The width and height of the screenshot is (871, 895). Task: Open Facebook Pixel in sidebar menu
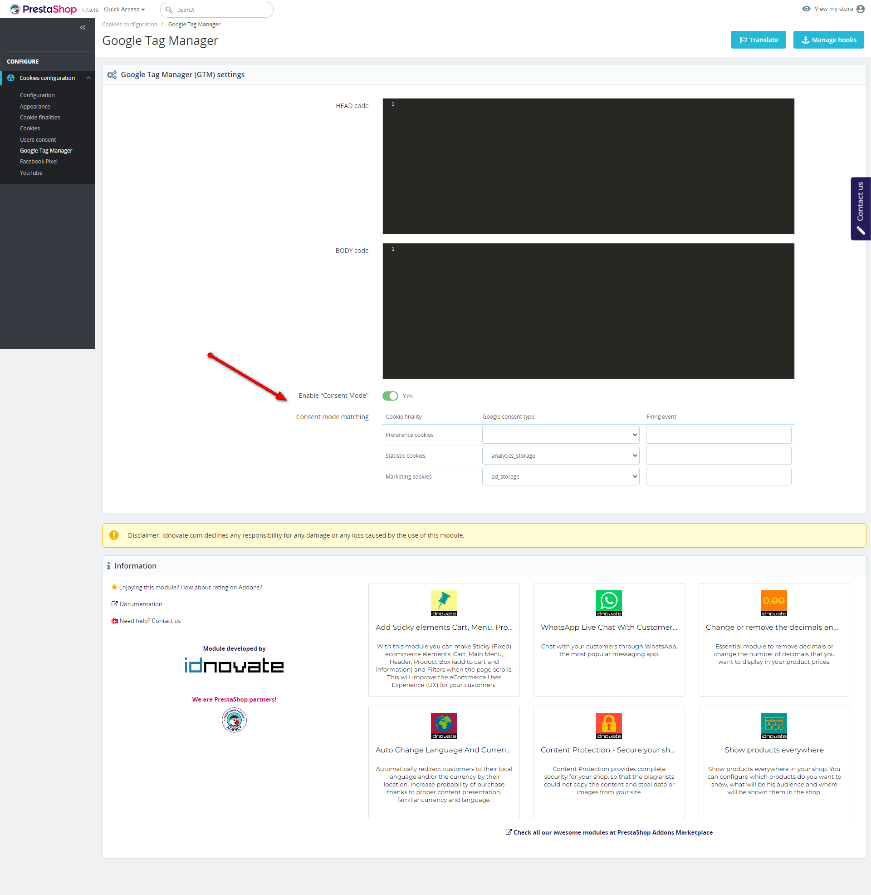click(39, 162)
